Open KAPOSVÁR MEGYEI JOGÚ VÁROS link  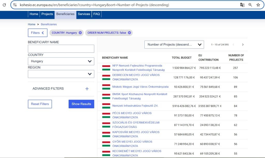click(136, 134)
